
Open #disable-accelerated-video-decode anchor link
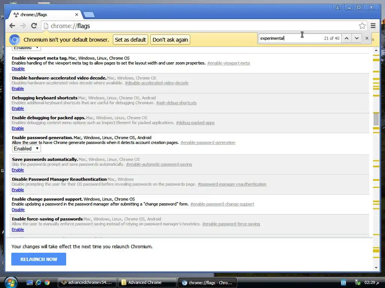tap(157, 83)
